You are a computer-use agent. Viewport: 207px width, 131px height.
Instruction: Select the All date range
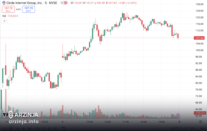coord(55,128)
